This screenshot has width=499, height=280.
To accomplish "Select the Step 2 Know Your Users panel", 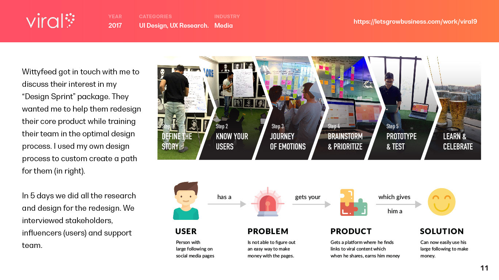I will (x=229, y=108).
